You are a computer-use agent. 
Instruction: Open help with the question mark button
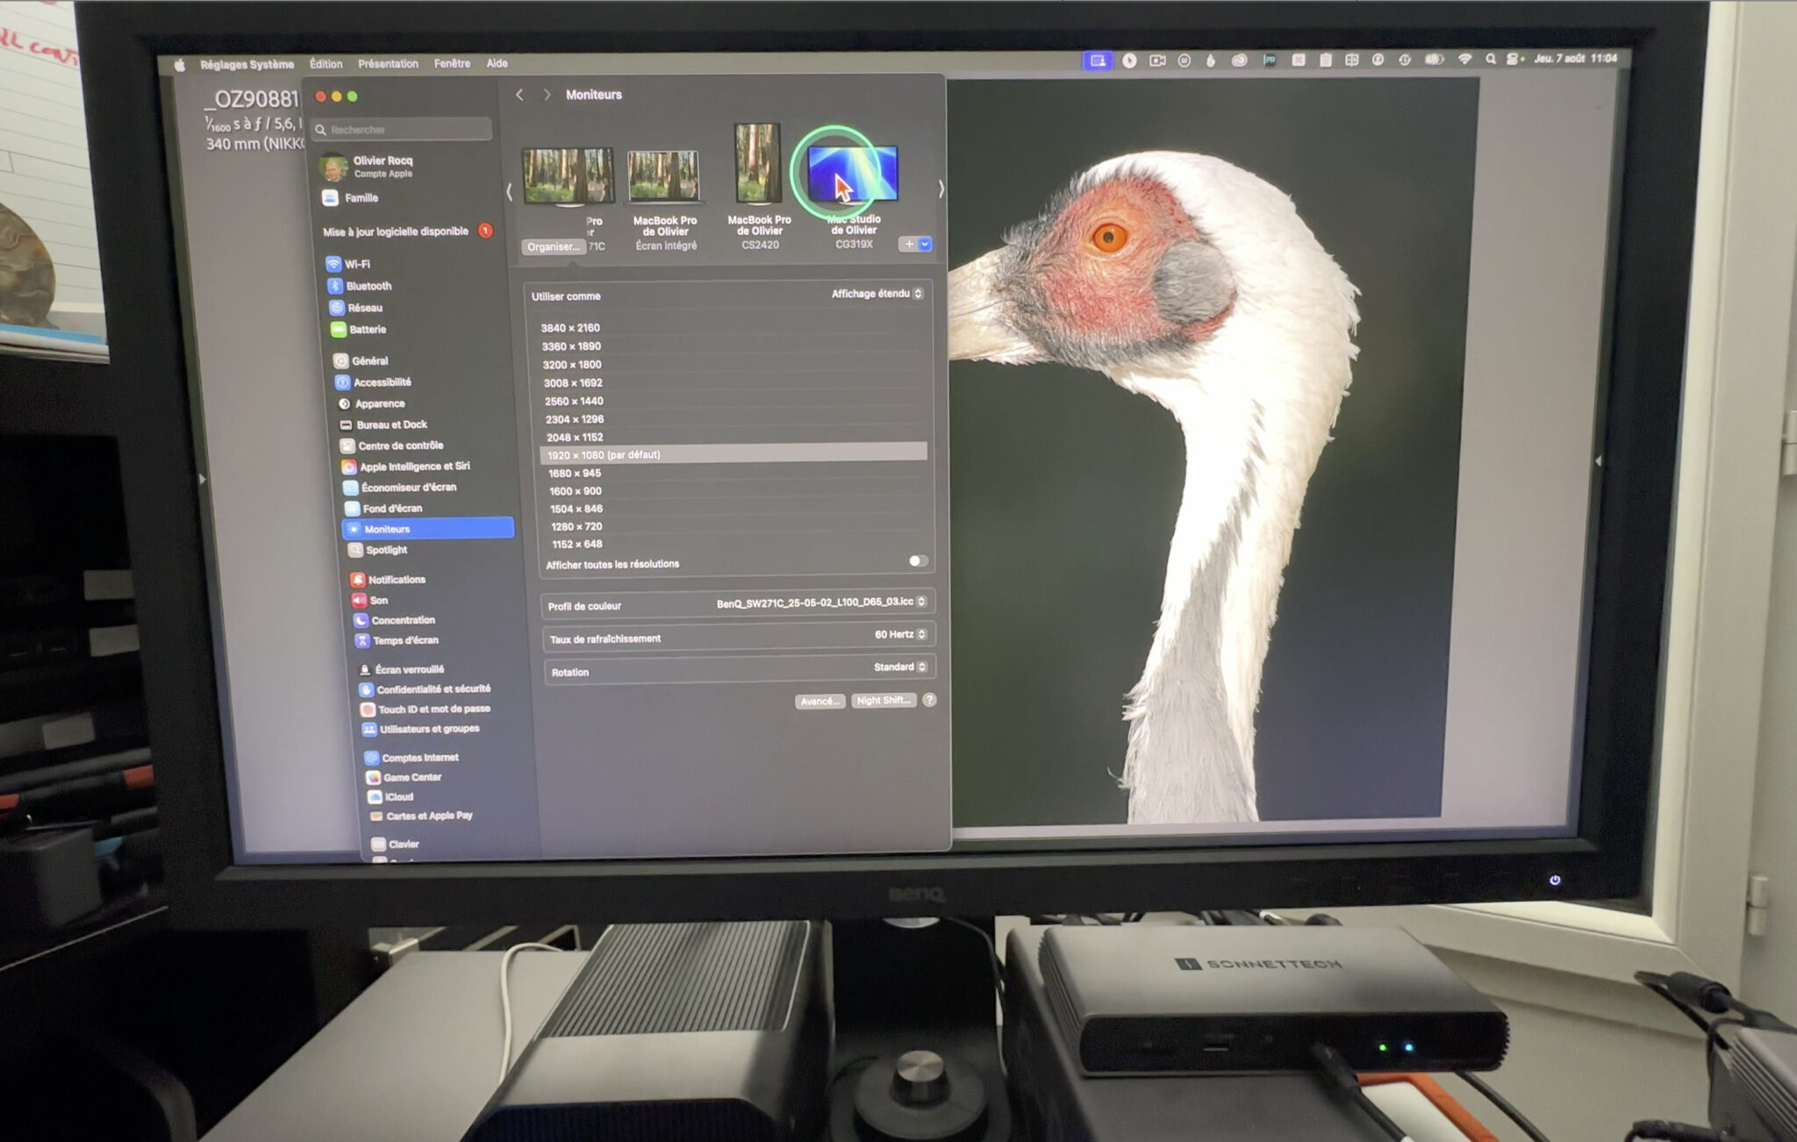click(930, 700)
